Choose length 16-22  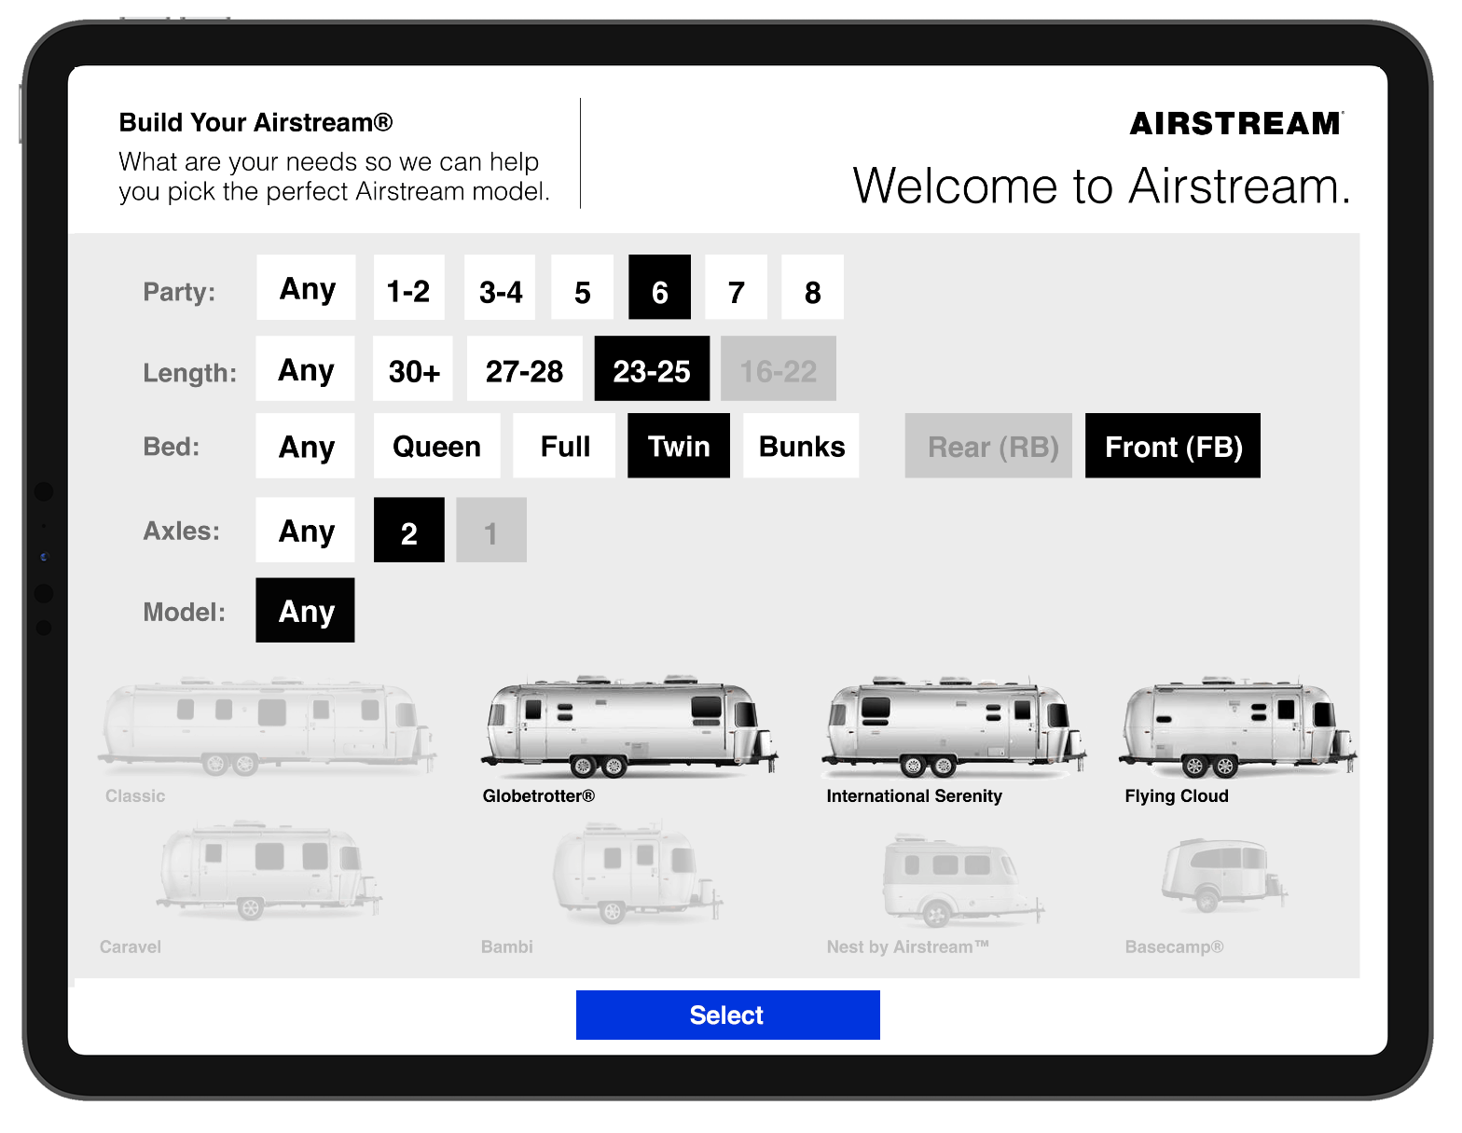pos(779,368)
